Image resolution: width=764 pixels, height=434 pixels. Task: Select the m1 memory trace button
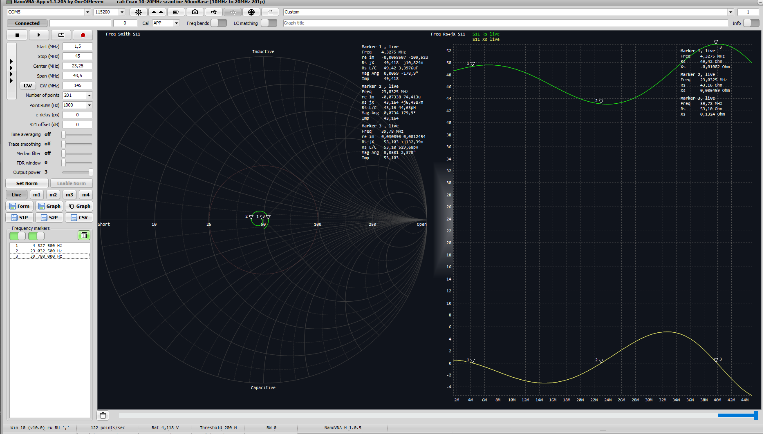(x=36, y=195)
